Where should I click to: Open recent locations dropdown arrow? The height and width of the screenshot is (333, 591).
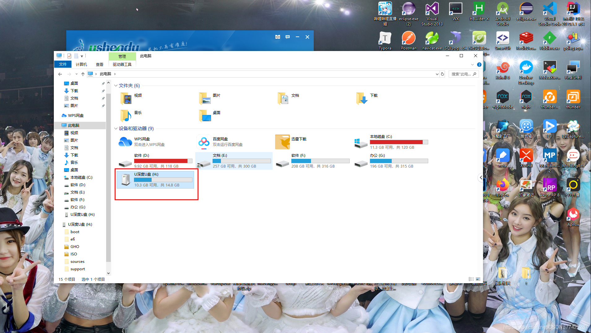pyautogui.click(x=76, y=74)
